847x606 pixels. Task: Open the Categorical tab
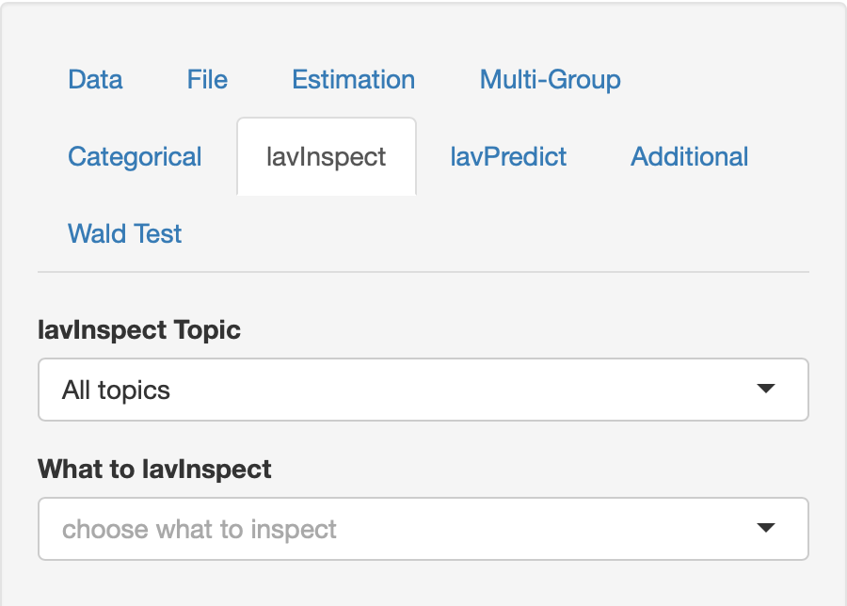[135, 157]
